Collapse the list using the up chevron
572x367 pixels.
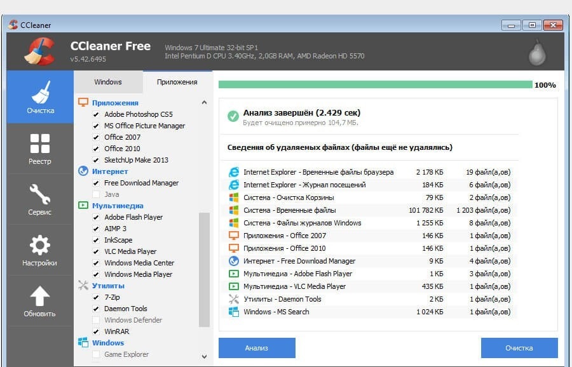point(204,102)
